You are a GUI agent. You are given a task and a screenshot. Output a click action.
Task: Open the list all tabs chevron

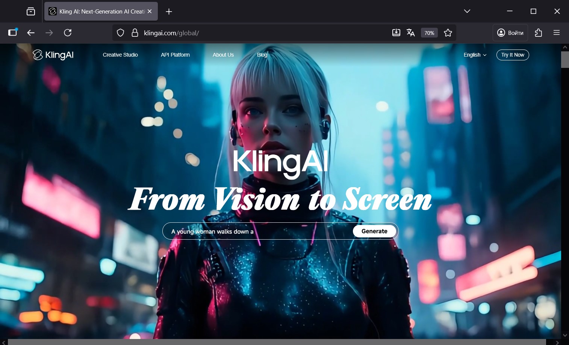(467, 11)
